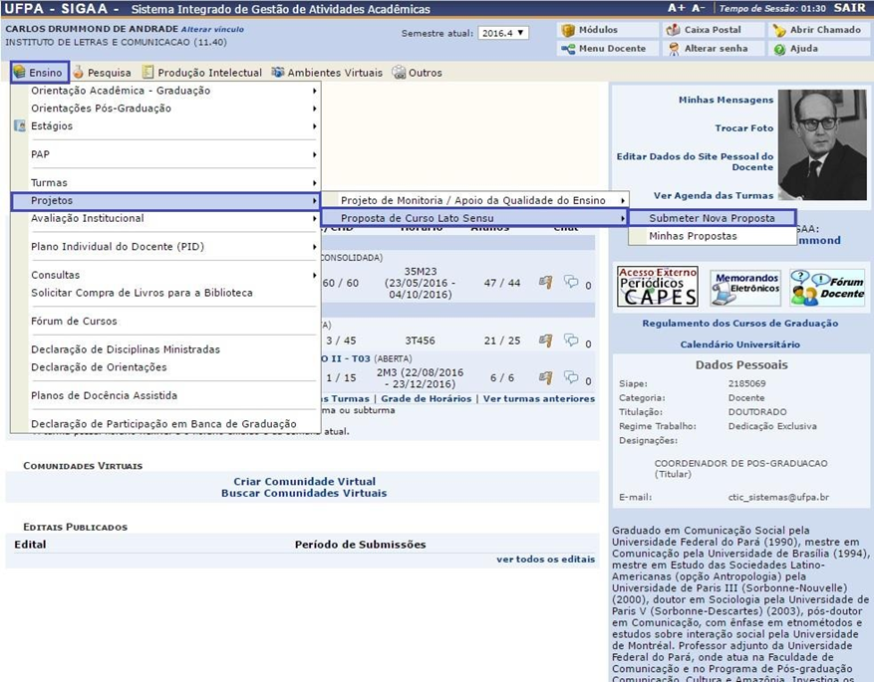Increase font size with the A+ icon
Image resolution: width=874 pixels, height=682 pixels.
point(677,7)
